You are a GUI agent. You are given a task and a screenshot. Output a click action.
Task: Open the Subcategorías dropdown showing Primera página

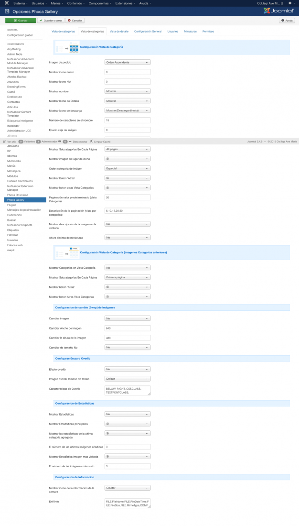[128, 277]
